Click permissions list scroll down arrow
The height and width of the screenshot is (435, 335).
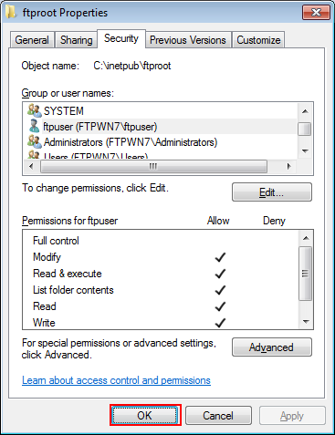pyautogui.click(x=306, y=321)
